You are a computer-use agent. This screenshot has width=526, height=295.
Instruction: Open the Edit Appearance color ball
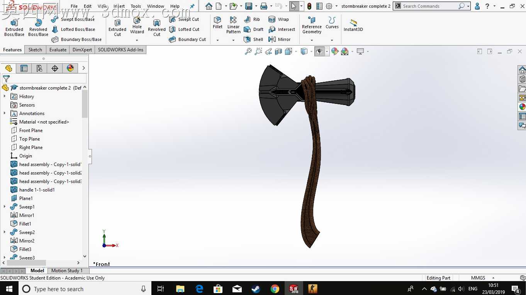335,51
